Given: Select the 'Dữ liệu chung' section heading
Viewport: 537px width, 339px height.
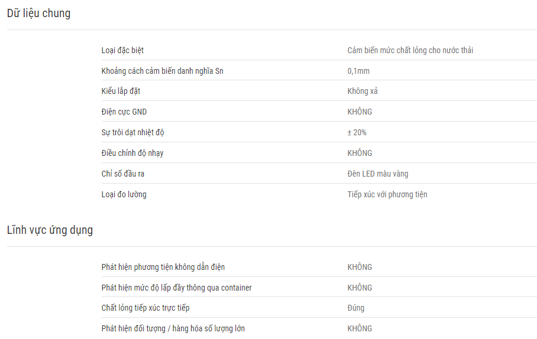Looking at the screenshot, I should [38, 14].
